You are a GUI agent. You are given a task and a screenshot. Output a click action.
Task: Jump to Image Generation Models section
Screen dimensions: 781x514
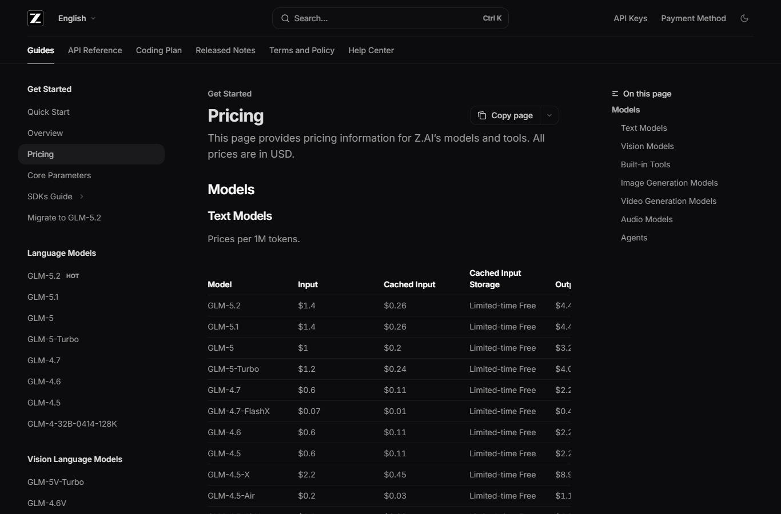(x=669, y=183)
